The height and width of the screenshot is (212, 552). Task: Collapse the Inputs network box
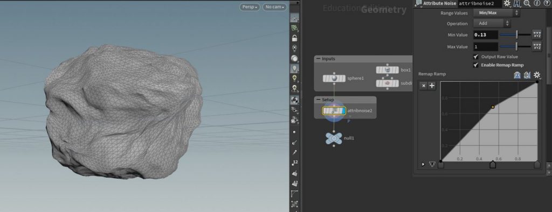click(319, 59)
